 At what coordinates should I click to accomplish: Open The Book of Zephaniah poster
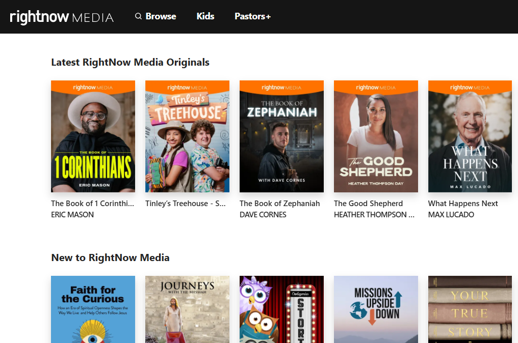(281, 136)
